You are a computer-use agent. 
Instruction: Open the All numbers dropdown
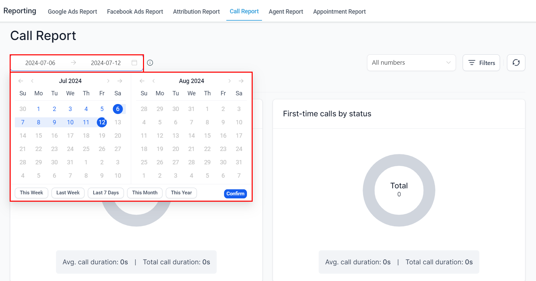411,63
